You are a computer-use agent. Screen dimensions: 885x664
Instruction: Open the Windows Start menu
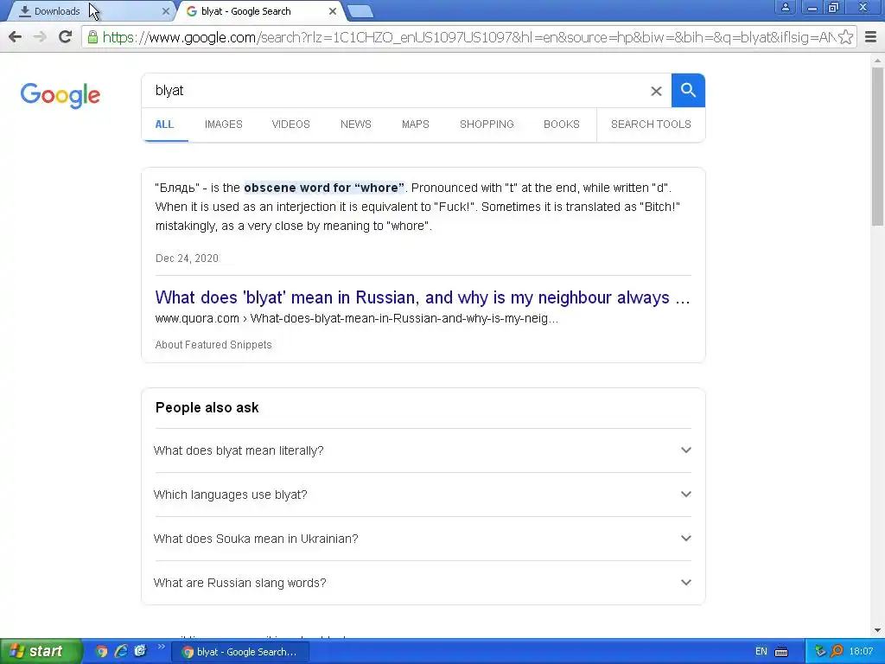click(41, 652)
